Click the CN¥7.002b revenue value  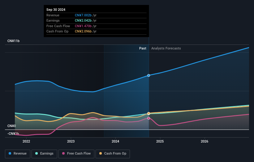coord(83,15)
